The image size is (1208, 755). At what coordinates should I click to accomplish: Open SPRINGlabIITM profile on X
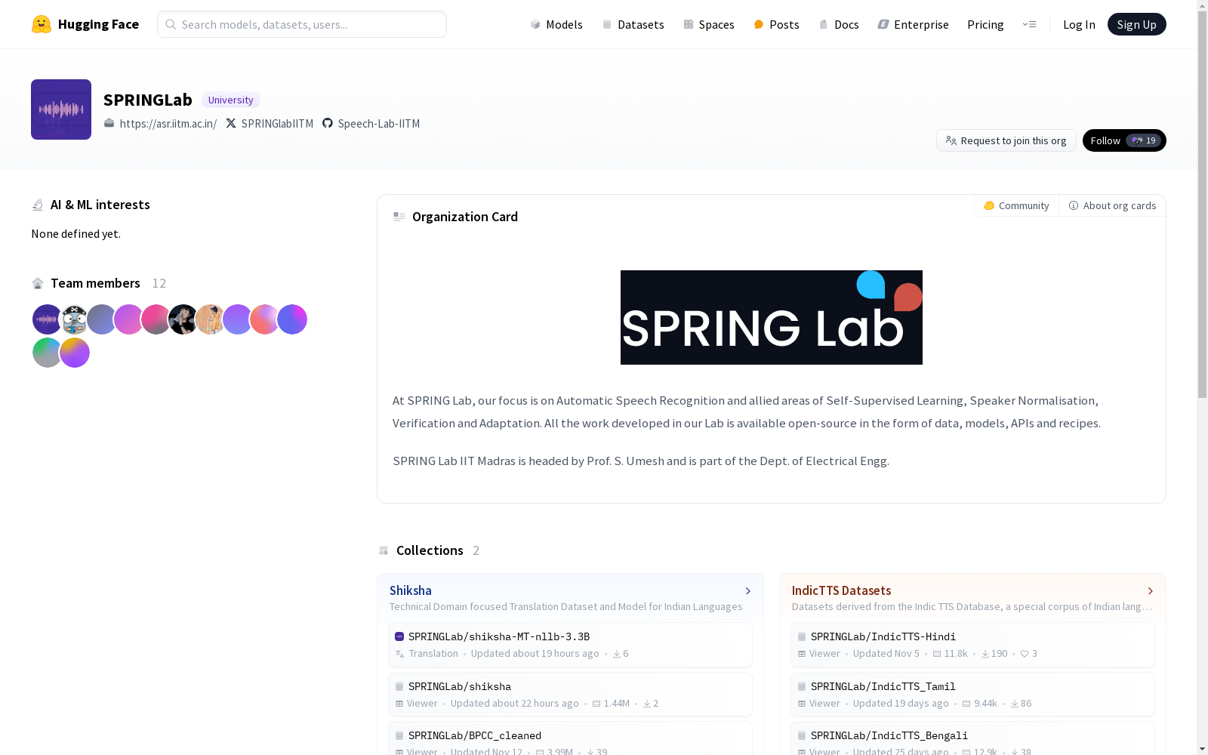click(277, 124)
